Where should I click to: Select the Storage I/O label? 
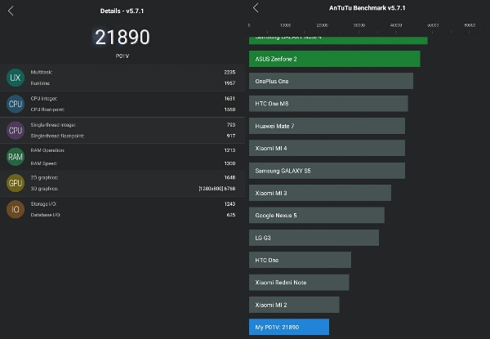44,203
